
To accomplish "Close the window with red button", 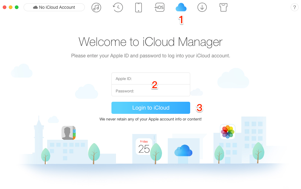I will click(5, 7).
